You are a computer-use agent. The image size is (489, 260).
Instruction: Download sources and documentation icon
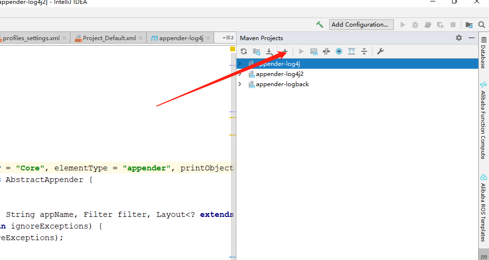[269, 52]
